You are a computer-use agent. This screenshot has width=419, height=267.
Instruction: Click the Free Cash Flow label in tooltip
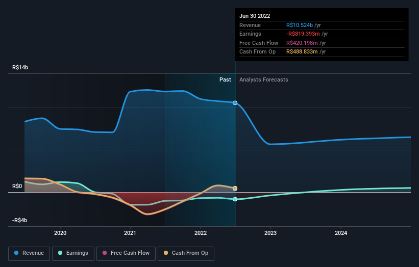click(259, 43)
